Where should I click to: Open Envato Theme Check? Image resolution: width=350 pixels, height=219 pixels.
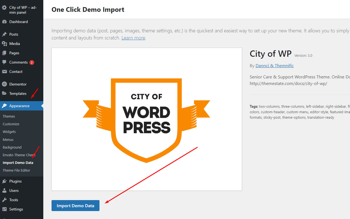(x=19, y=155)
